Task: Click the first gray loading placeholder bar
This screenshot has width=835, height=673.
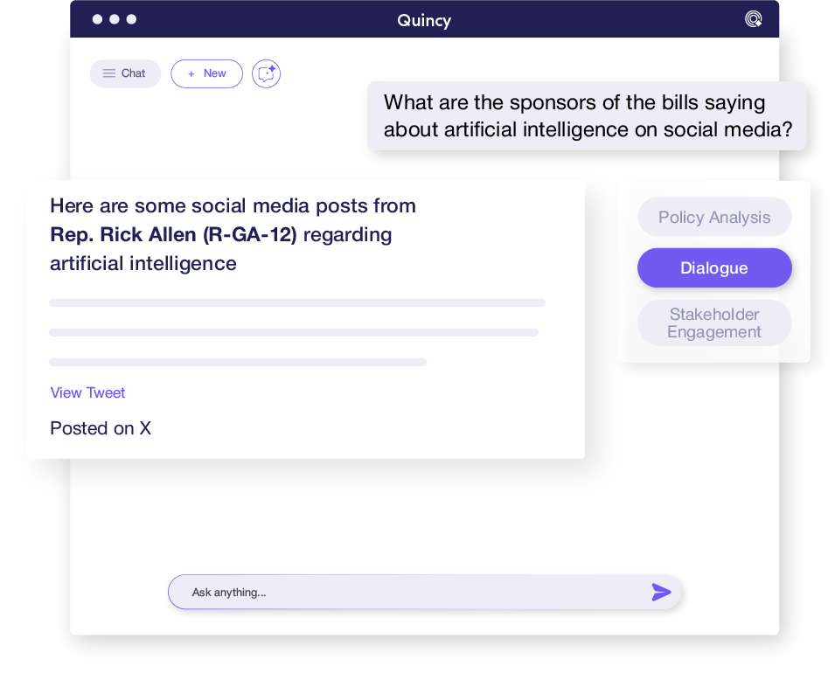Action: [297, 302]
